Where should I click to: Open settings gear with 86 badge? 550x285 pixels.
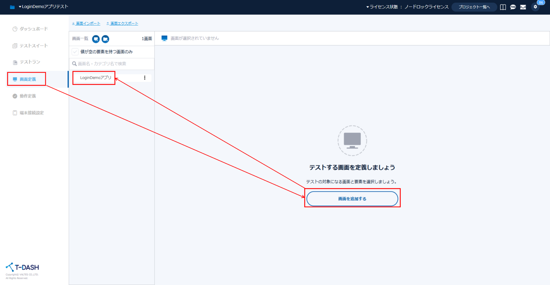tap(535, 7)
